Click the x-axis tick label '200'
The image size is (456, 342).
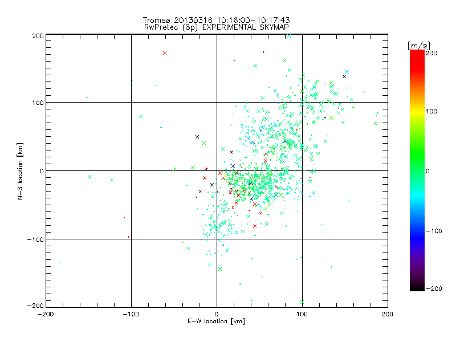pyautogui.click(x=388, y=314)
